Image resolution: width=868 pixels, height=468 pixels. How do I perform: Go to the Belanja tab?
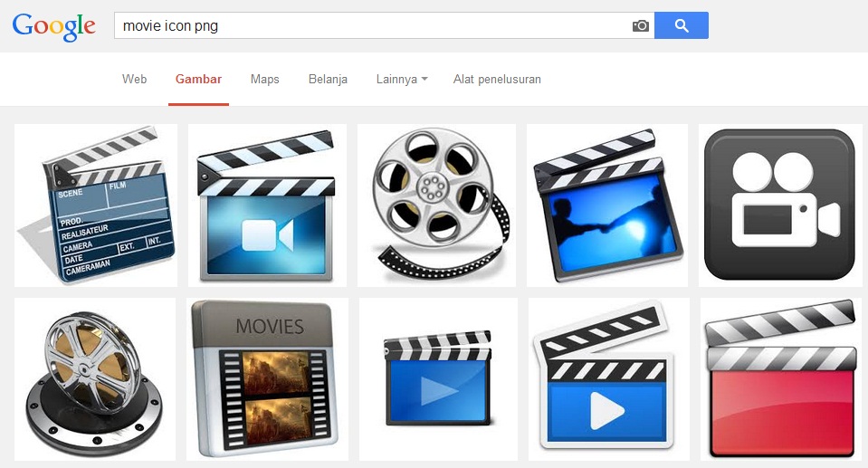[x=328, y=79]
